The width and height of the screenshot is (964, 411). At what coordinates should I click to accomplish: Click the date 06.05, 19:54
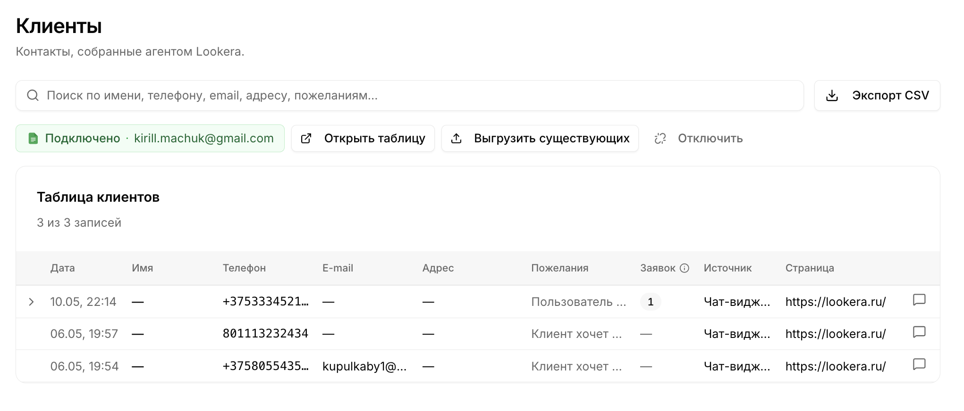(85, 366)
